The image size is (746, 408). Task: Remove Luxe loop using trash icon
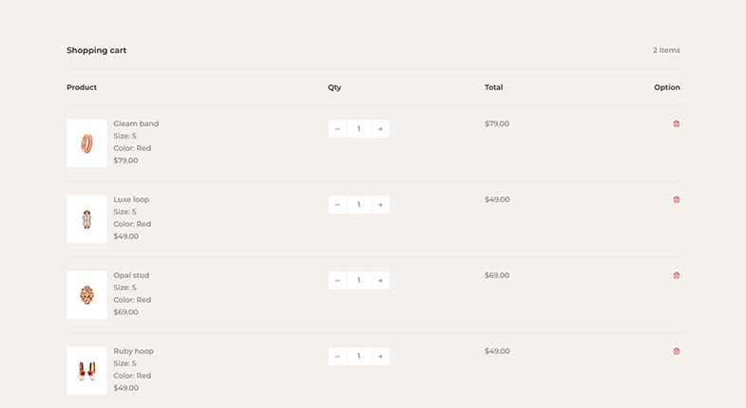(676, 199)
